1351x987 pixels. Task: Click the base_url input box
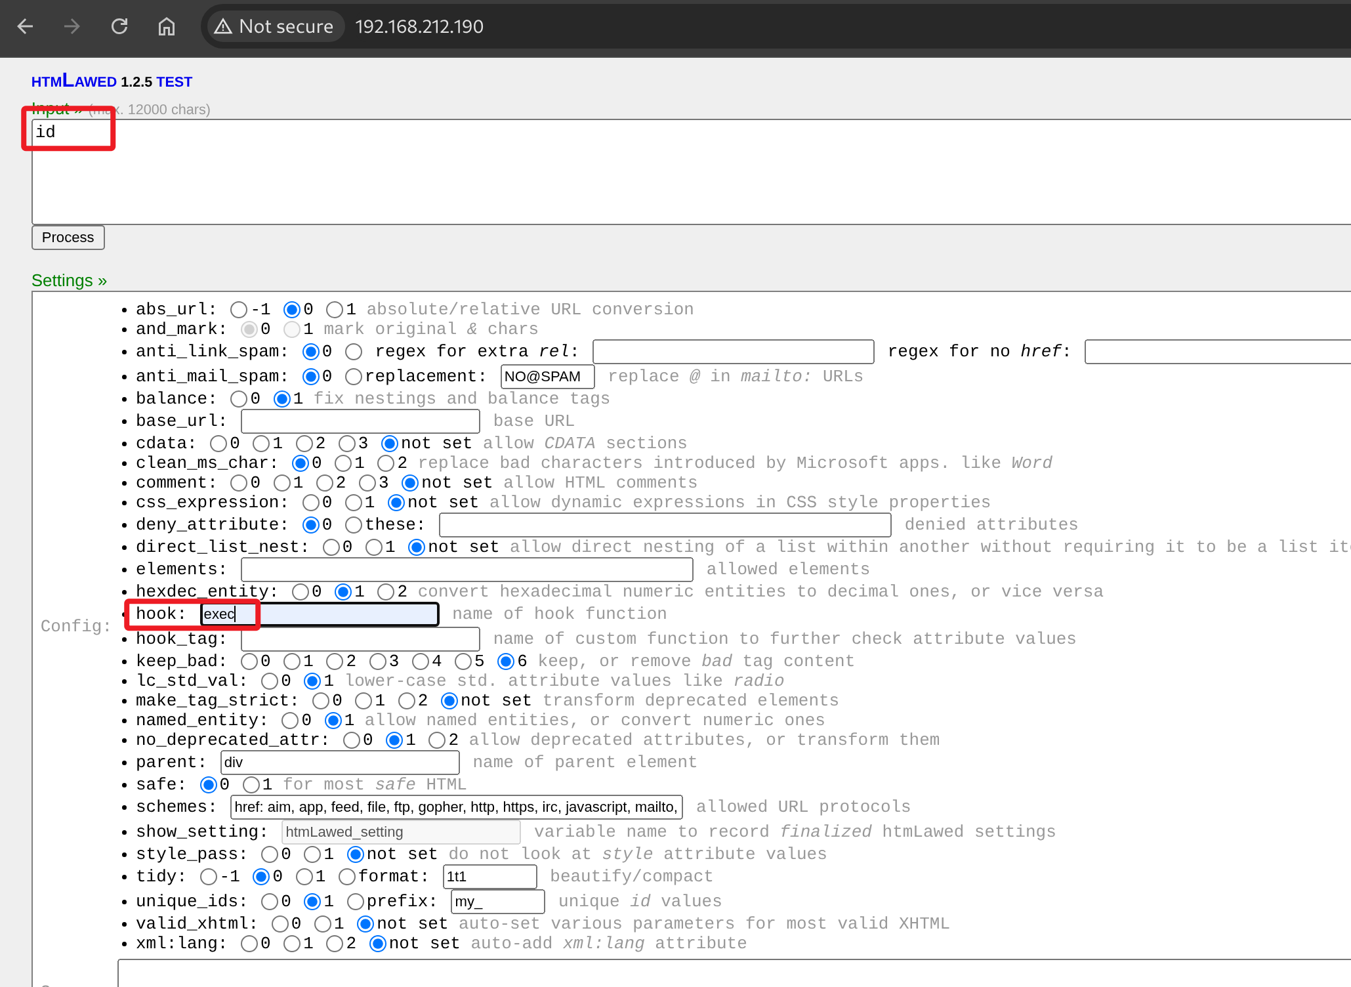(x=360, y=421)
